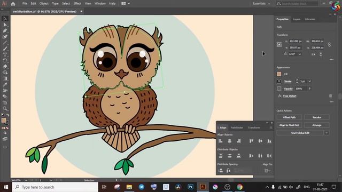Select the Zoom magnifier tool
The width and height of the screenshot is (342, 192).
coord(5,108)
